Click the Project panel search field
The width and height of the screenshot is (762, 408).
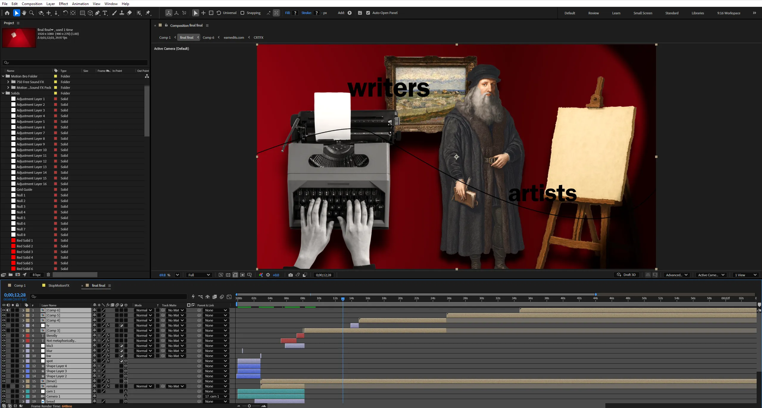pyautogui.click(x=75, y=63)
